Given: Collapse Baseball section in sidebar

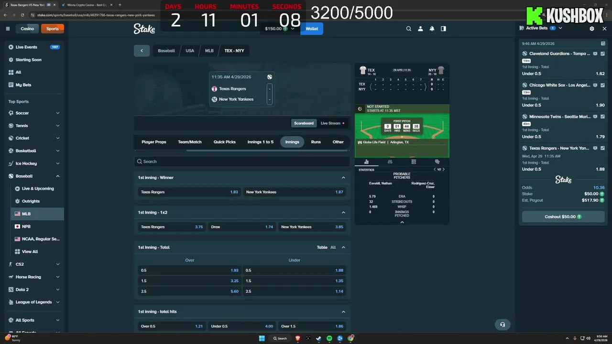Looking at the screenshot, I should (x=57, y=176).
